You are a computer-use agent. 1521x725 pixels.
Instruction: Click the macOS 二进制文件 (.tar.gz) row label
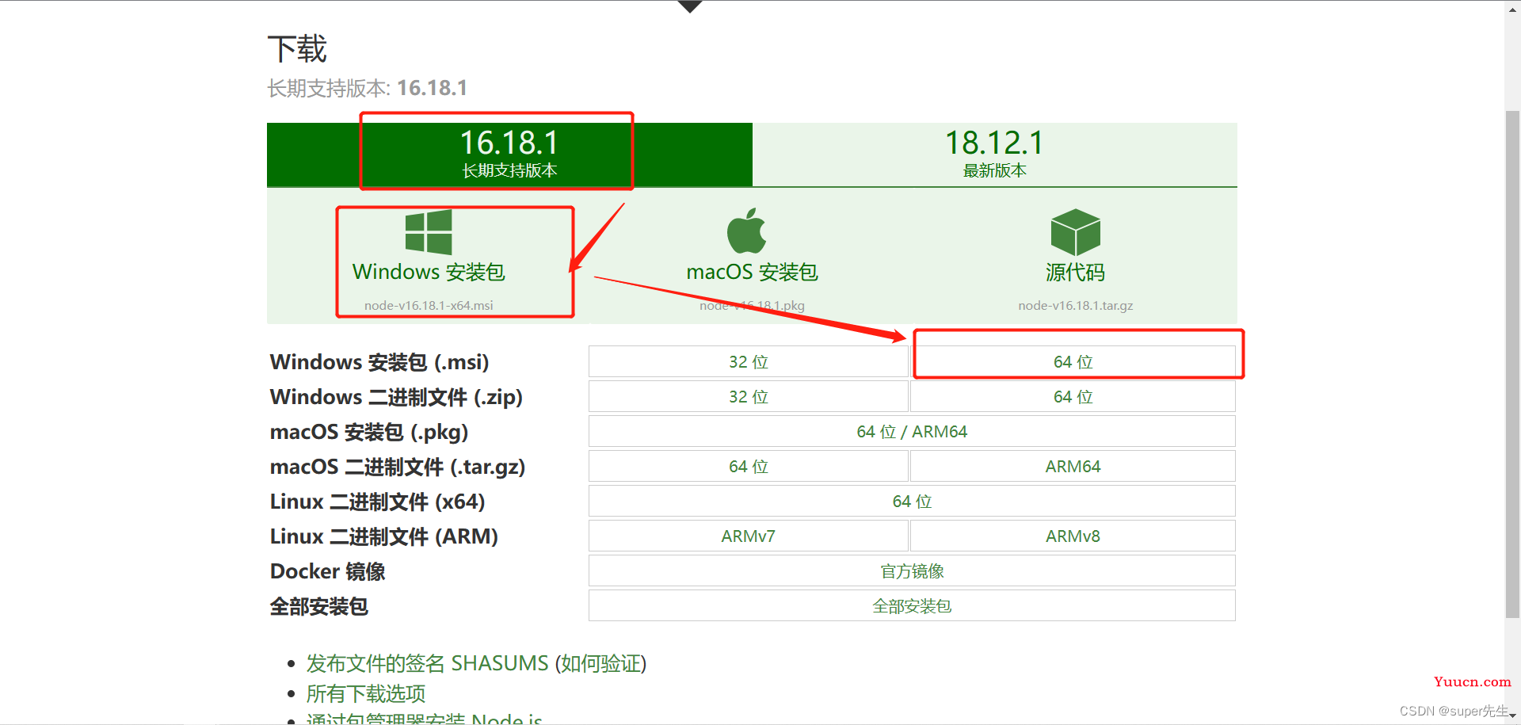click(398, 467)
